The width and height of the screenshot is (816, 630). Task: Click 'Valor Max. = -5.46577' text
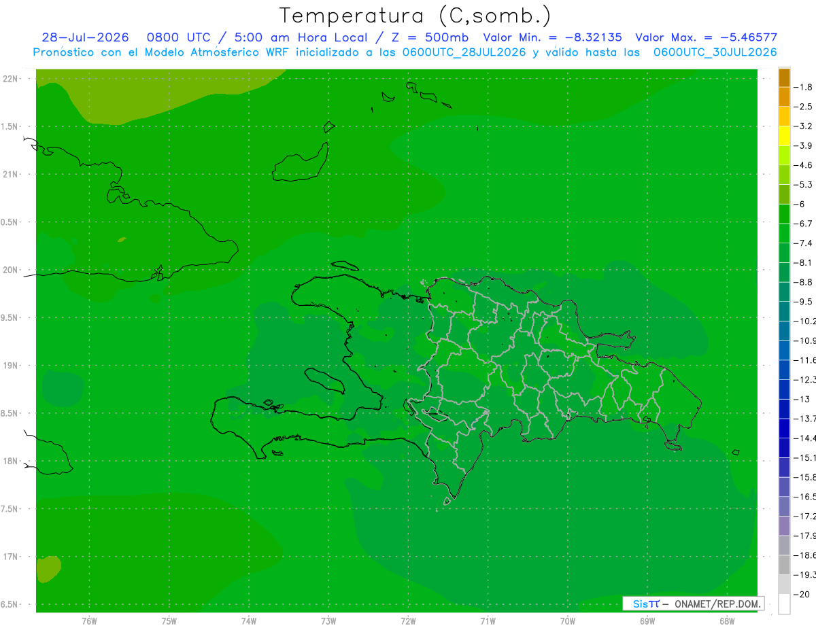[x=706, y=37]
